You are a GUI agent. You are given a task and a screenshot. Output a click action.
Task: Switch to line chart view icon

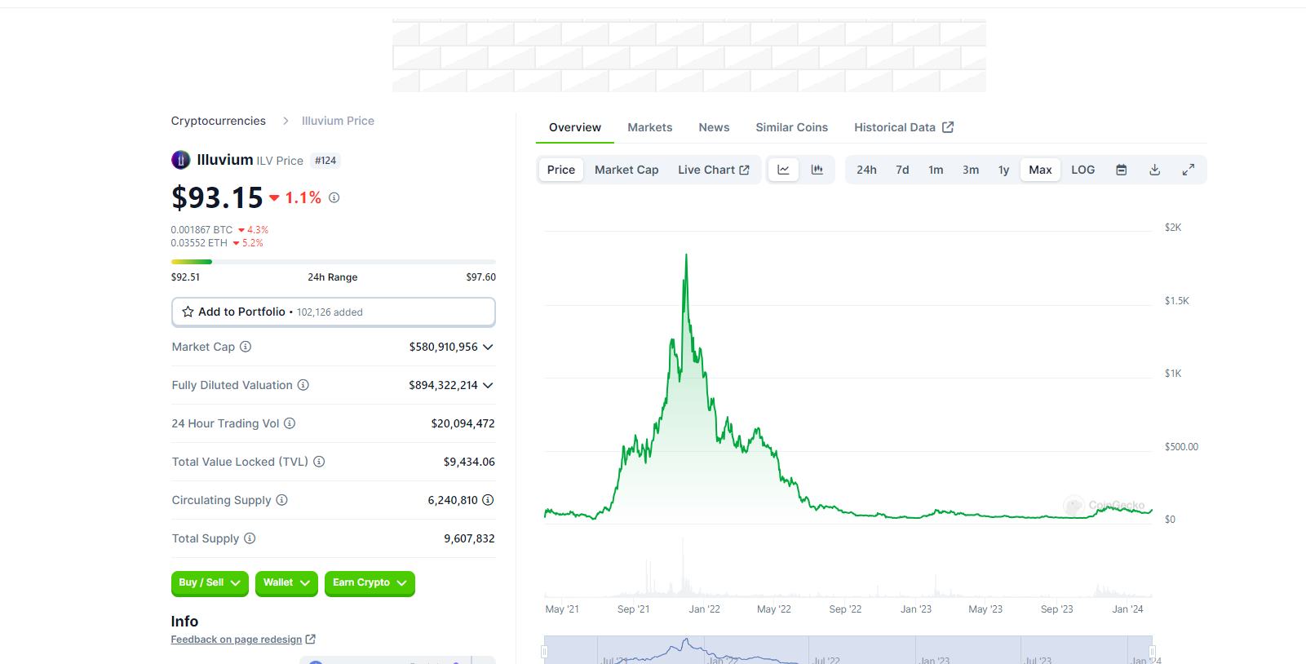click(783, 170)
